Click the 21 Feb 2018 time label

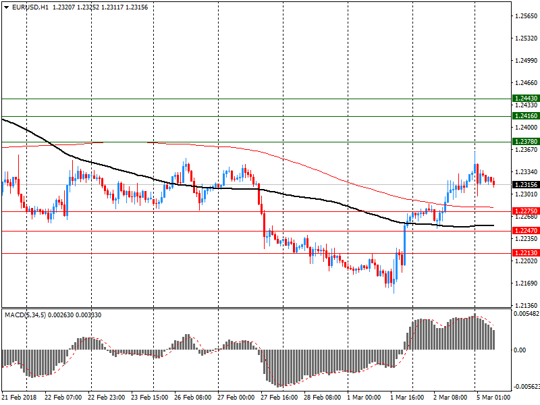pyautogui.click(x=19, y=398)
